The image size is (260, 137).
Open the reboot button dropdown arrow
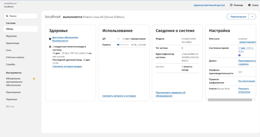tap(252, 17)
